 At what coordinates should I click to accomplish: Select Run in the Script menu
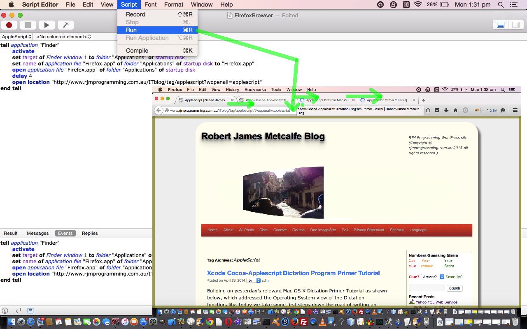click(x=157, y=30)
